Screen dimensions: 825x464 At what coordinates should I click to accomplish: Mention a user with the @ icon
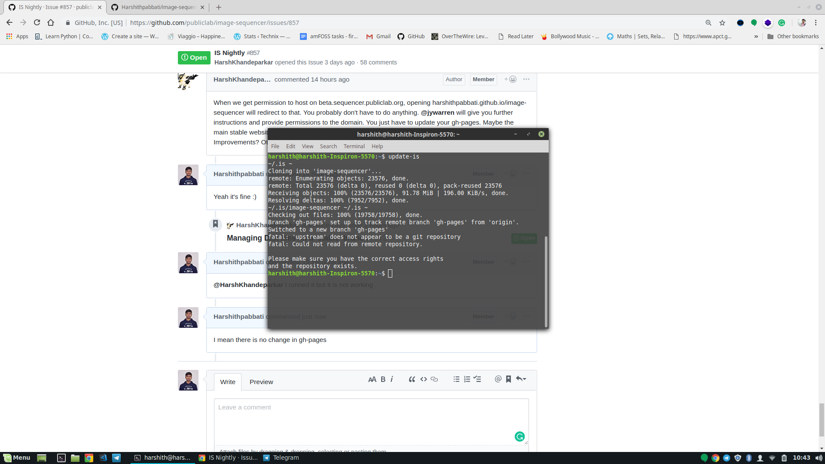click(498, 379)
